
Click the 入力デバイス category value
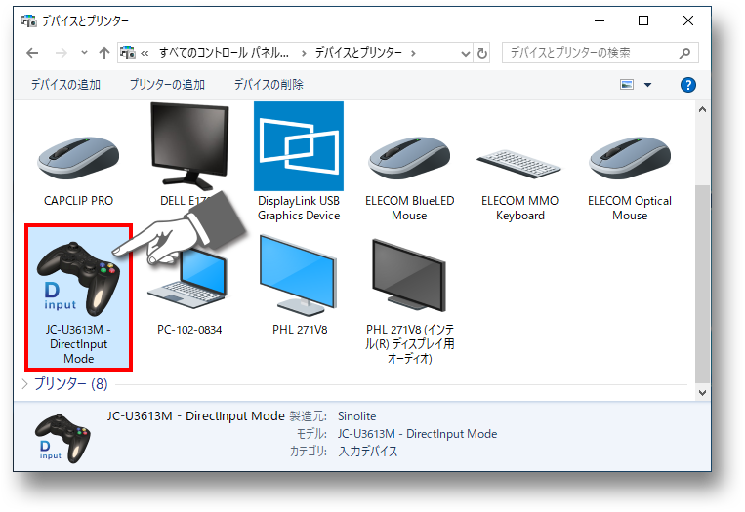click(368, 452)
